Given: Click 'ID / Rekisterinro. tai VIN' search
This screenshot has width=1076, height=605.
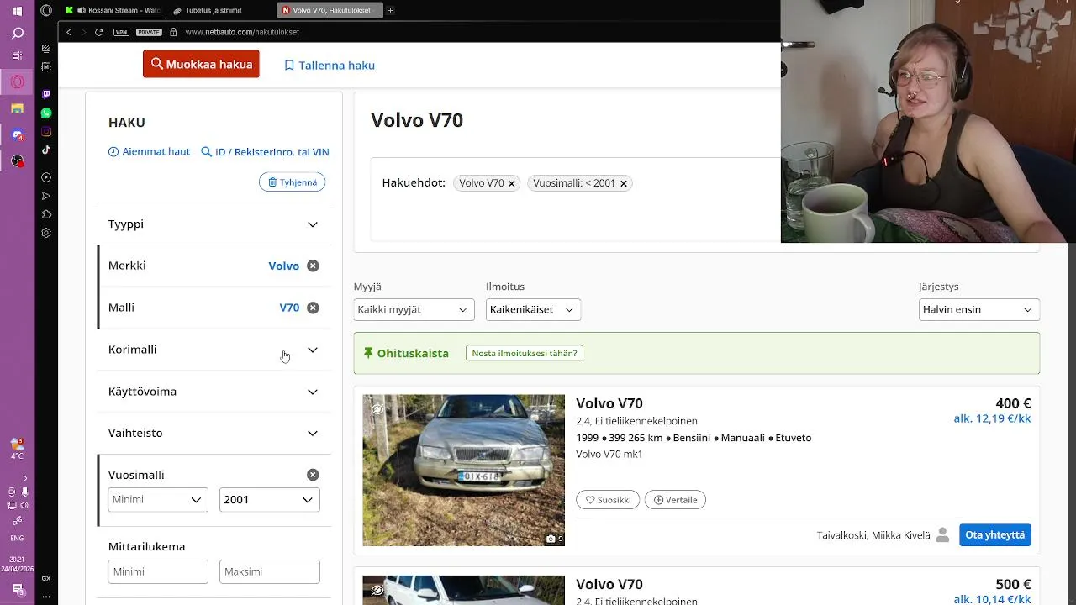Looking at the screenshot, I should coord(265,152).
